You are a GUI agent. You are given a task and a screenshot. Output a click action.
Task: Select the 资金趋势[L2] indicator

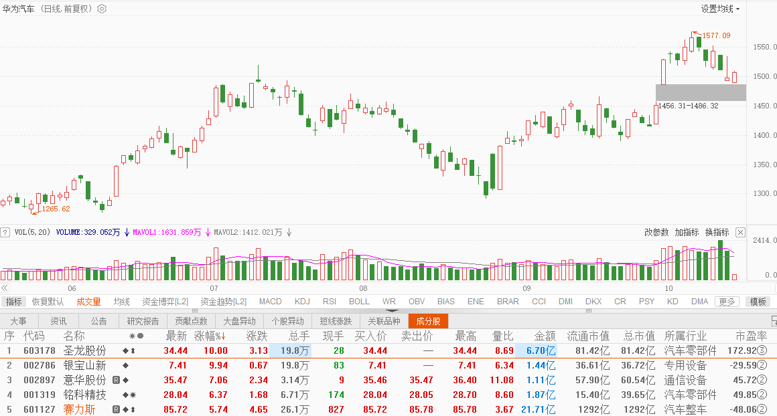(224, 302)
